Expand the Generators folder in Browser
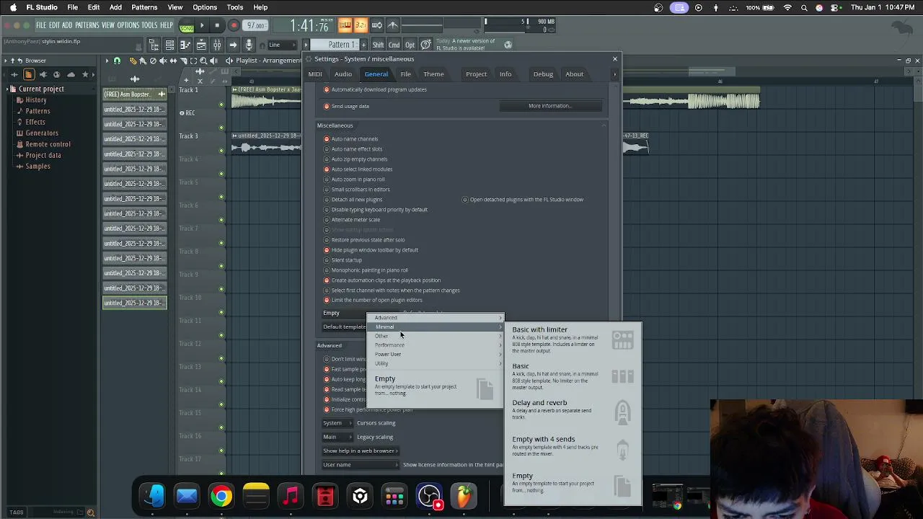Image resolution: width=923 pixels, height=519 pixels. click(42, 133)
